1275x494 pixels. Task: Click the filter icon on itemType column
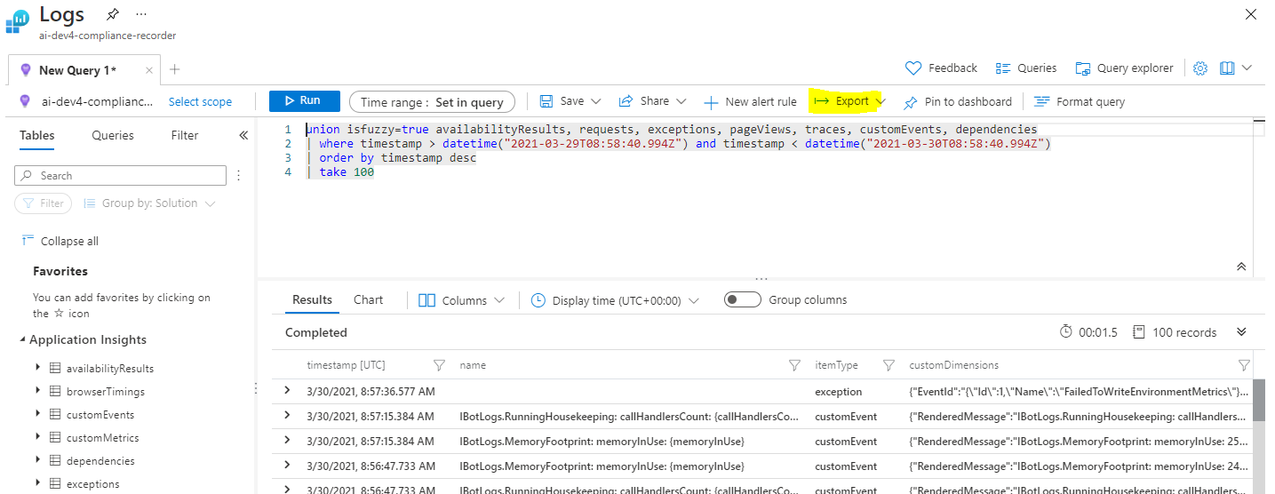tap(889, 365)
